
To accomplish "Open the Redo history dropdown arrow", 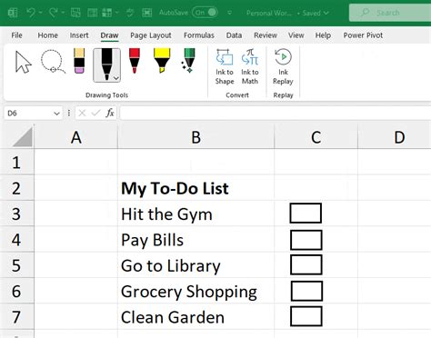I will pos(63,13).
